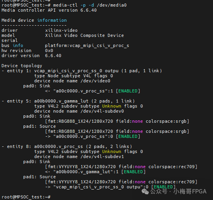
Task: Click the 'driver version 6.6.40' line
Action: [x=31, y=56]
